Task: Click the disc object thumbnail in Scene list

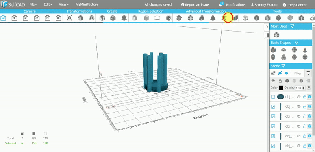Action: coord(281,97)
